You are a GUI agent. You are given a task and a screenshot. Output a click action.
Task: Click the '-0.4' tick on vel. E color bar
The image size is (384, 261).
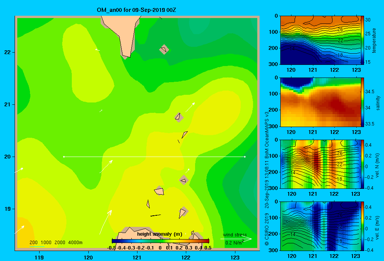pos(369,250)
